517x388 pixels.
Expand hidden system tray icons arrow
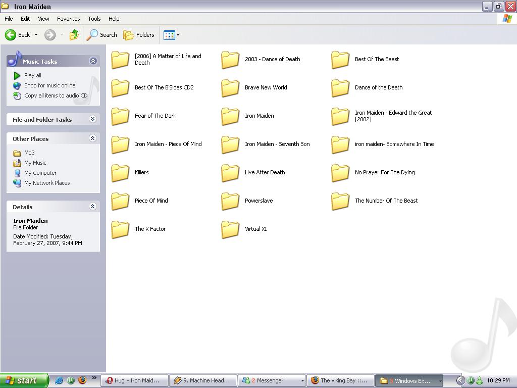pos(460,380)
